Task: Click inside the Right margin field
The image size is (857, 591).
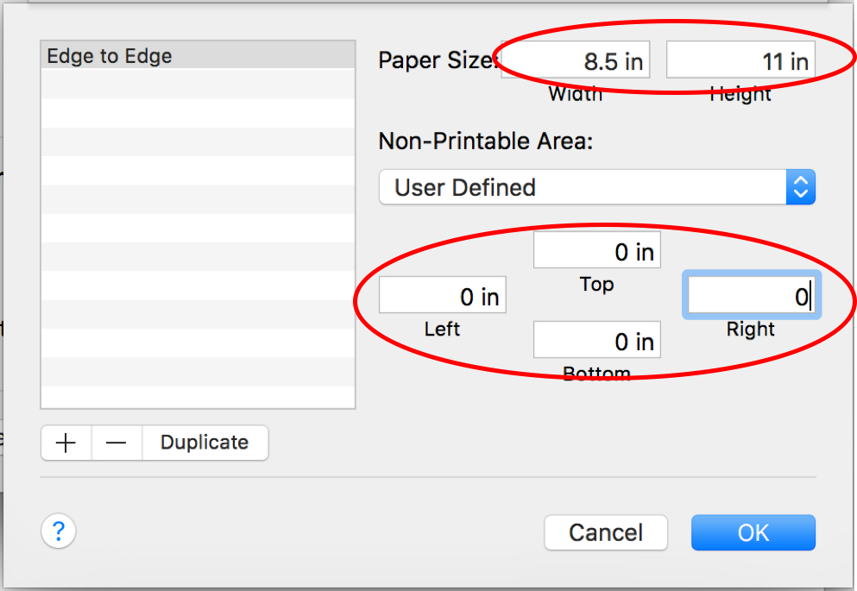Action: tap(750, 297)
